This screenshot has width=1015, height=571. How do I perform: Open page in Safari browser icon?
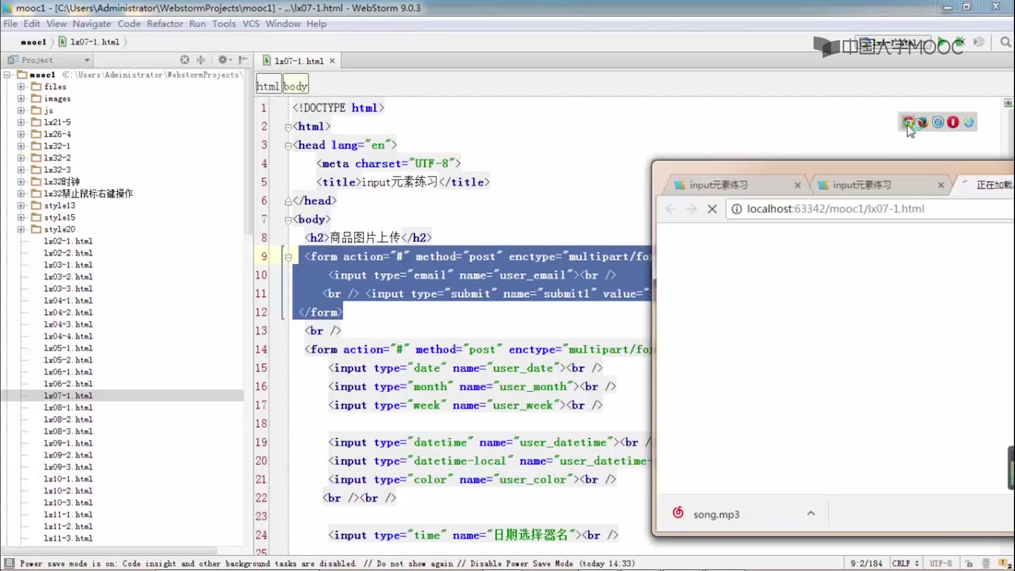[938, 122]
